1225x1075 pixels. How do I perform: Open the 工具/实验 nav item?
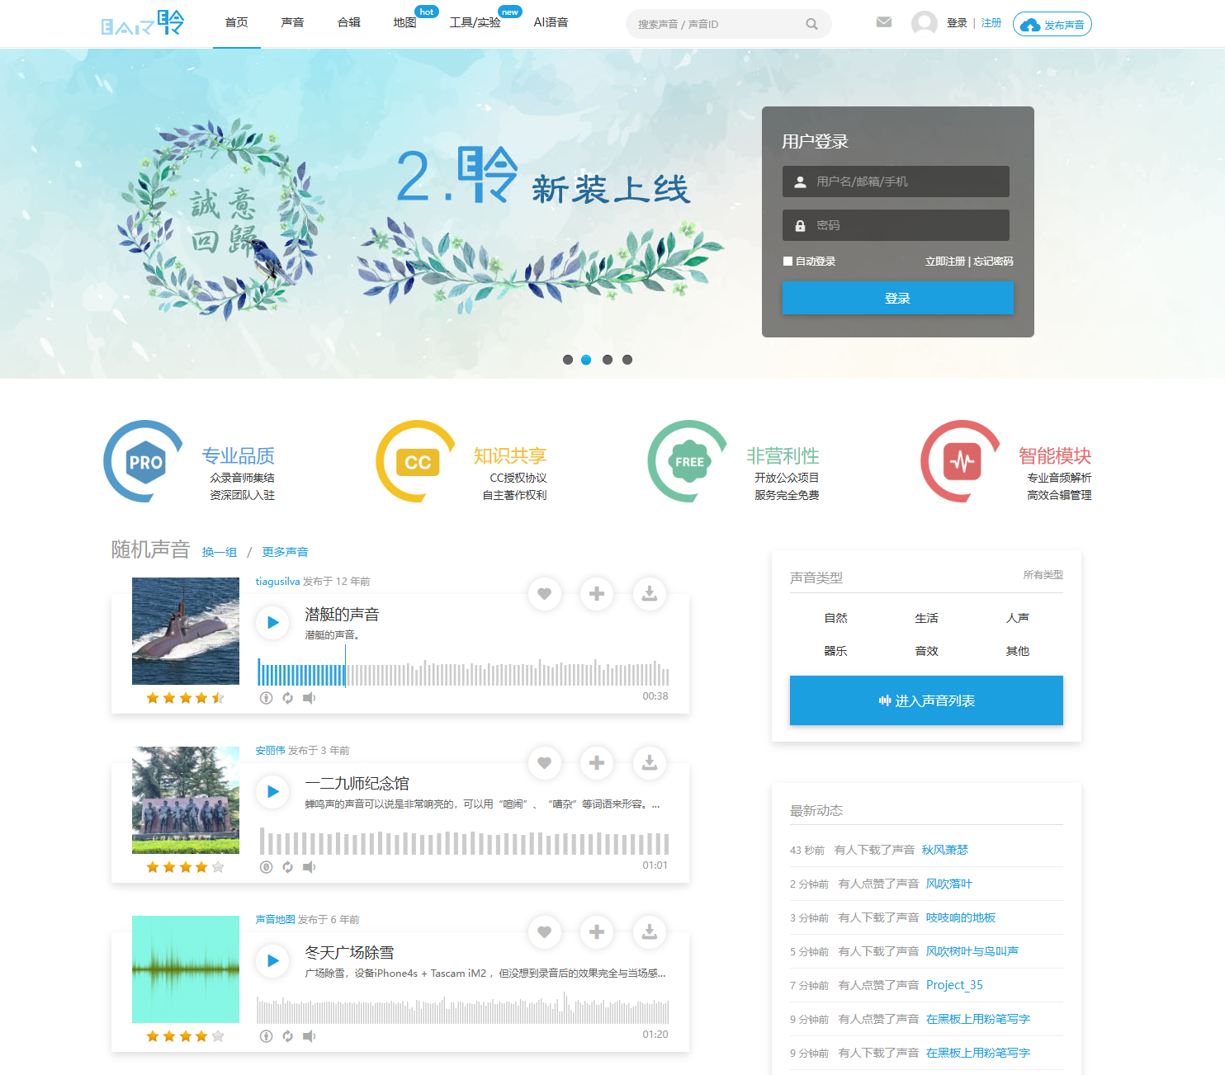coord(475,23)
